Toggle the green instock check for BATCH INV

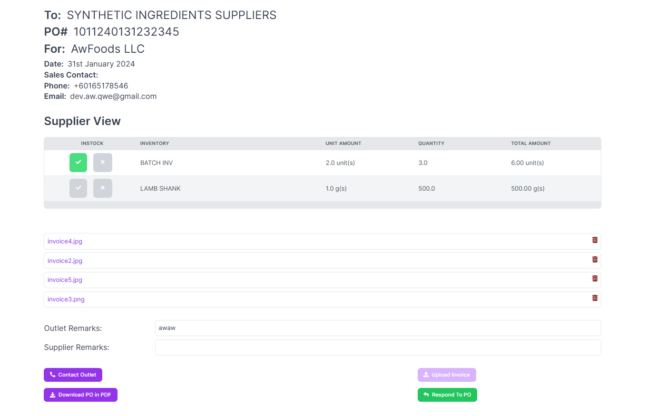pyautogui.click(x=78, y=162)
